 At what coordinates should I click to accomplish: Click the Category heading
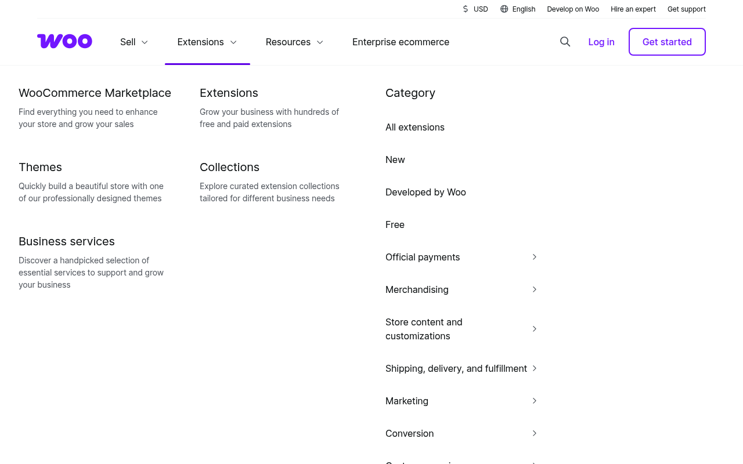pyautogui.click(x=410, y=93)
